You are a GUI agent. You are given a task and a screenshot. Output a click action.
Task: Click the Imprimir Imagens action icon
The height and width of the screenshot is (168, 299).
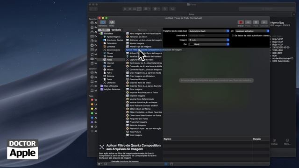pos(128,96)
